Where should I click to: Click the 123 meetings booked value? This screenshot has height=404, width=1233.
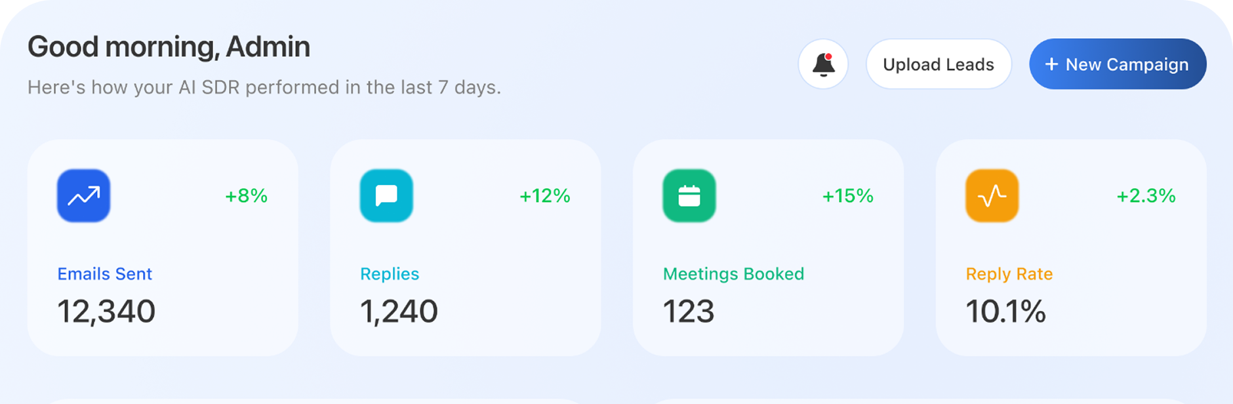pos(689,311)
